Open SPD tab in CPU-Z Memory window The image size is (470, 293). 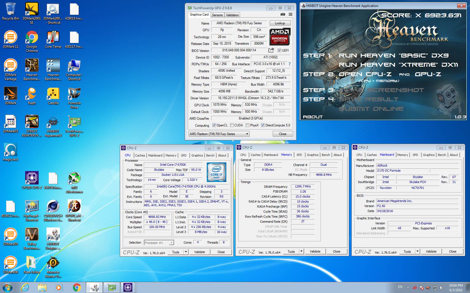[299, 155]
